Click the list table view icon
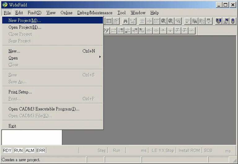Image resolution: width=238 pixels, height=164 pixels. (x=109, y=21)
